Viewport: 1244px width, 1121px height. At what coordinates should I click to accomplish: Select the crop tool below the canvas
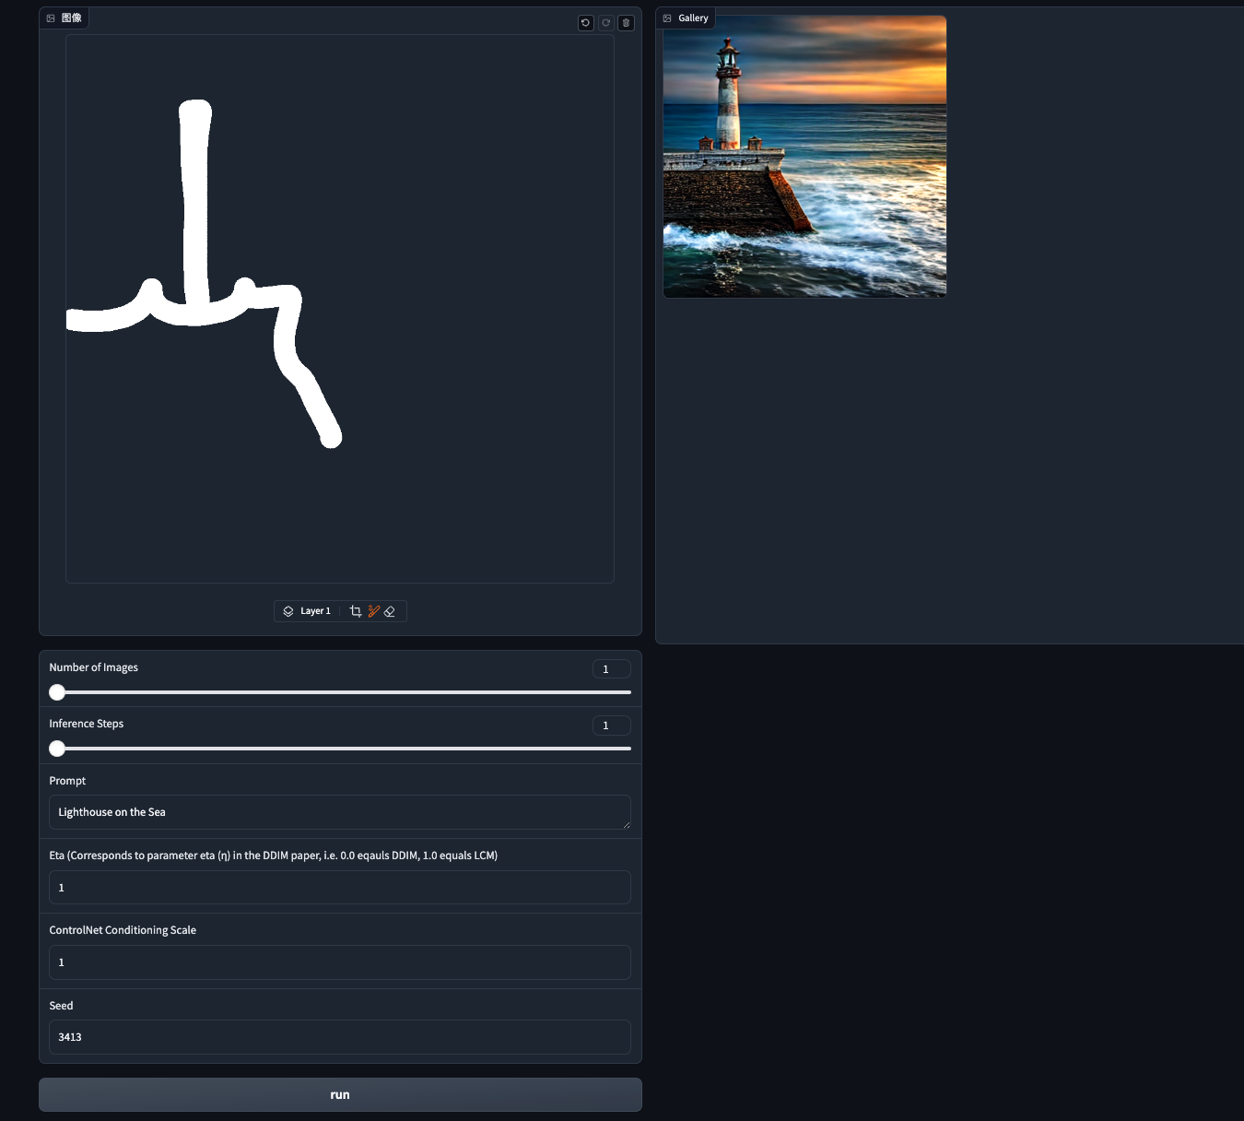click(356, 611)
